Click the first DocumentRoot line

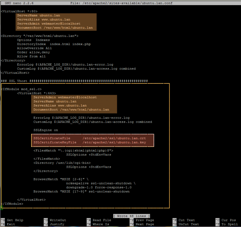pyautogui.click(x=55, y=28)
